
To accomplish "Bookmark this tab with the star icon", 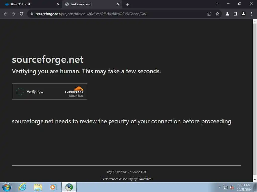I will point(217,14).
